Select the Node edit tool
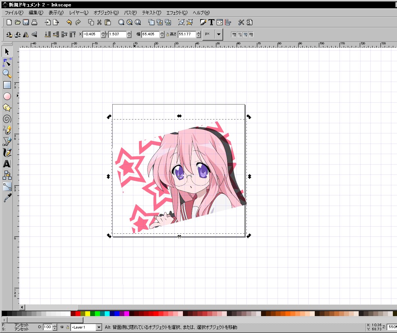Screen dimensions: 397x333 (x=7, y=63)
